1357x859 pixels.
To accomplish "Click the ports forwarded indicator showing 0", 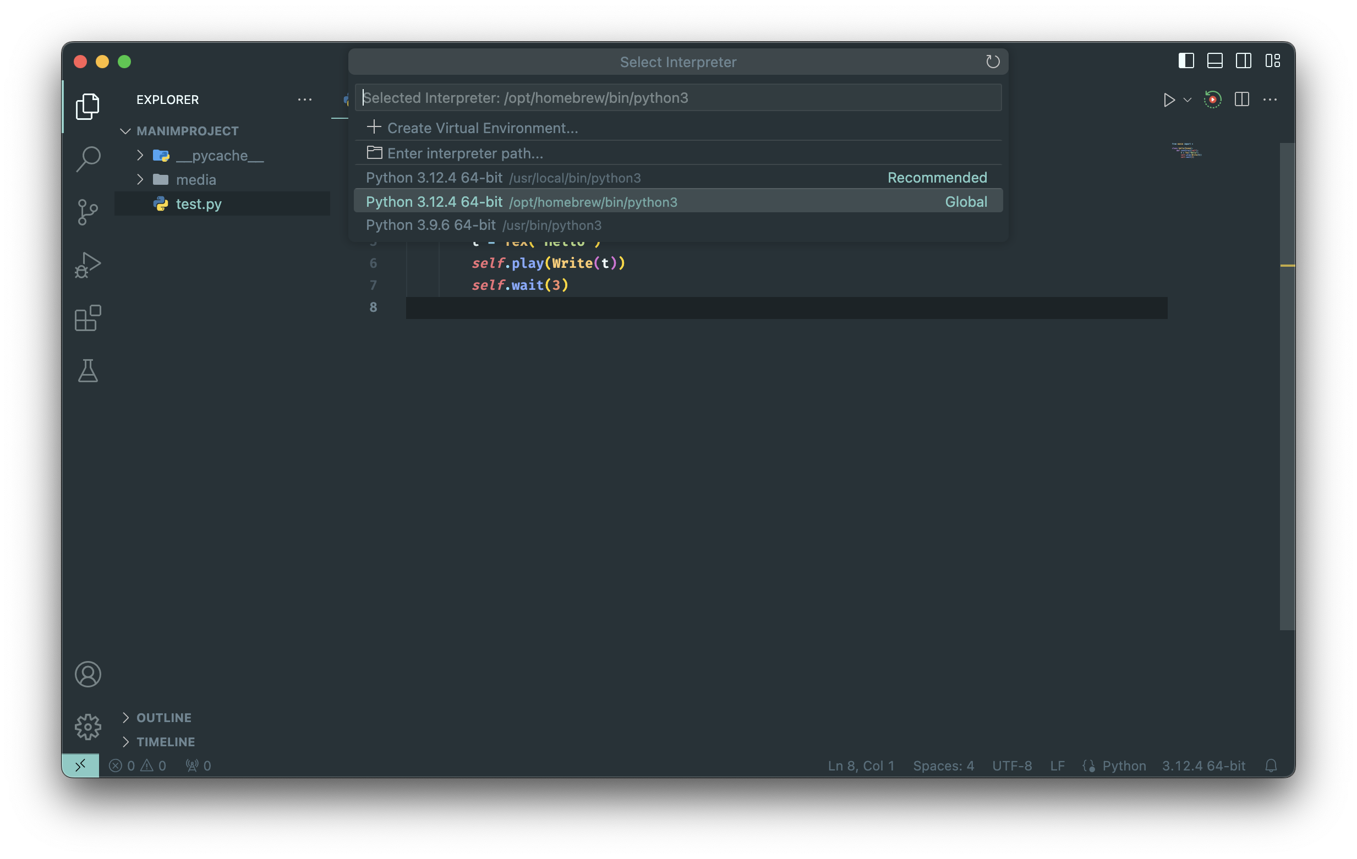I will pyautogui.click(x=198, y=766).
